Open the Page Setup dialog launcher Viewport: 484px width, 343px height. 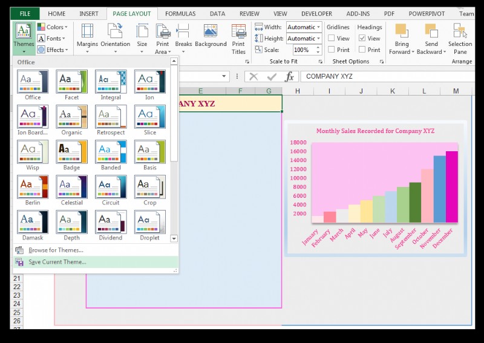(x=247, y=62)
